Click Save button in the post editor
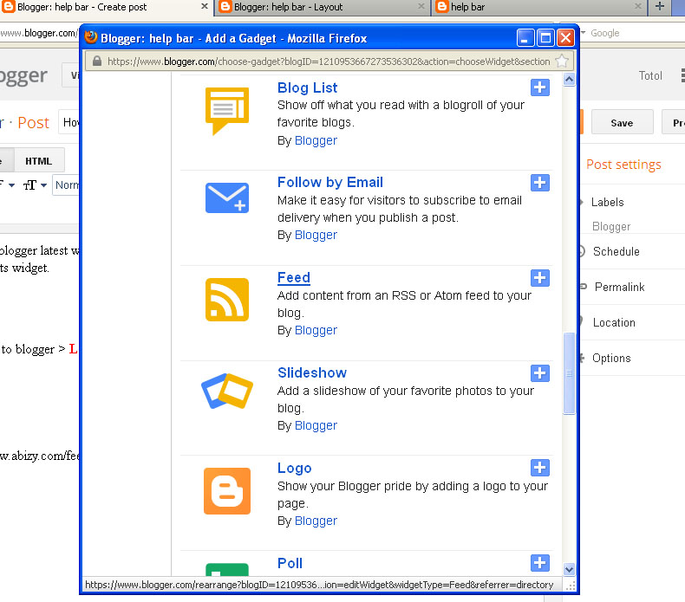 pos(622,123)
